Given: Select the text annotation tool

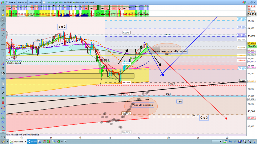Looking at the screenshot, I should [3, 88].
